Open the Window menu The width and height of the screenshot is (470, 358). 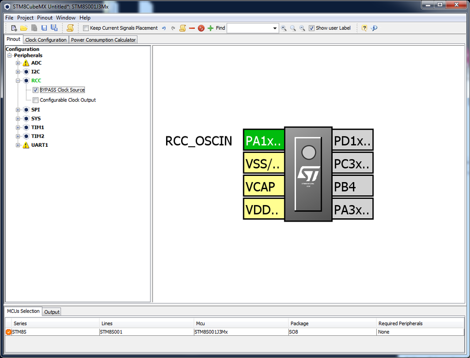[x=66, y=18]
